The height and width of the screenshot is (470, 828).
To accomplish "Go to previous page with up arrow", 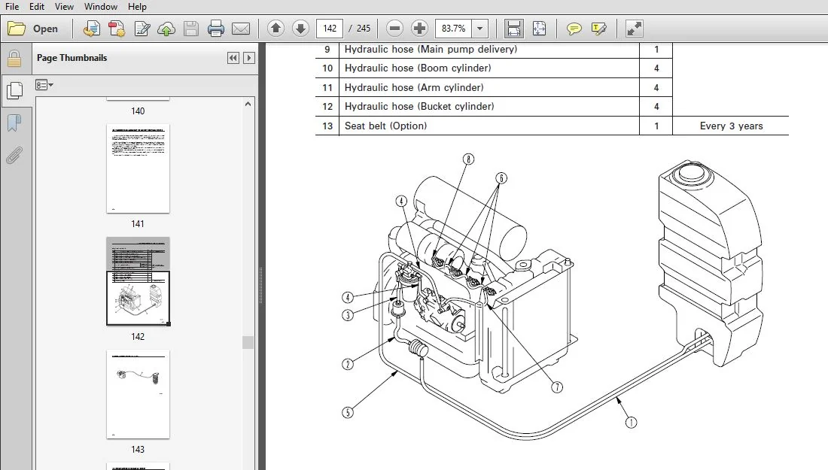I will (275, 29).
